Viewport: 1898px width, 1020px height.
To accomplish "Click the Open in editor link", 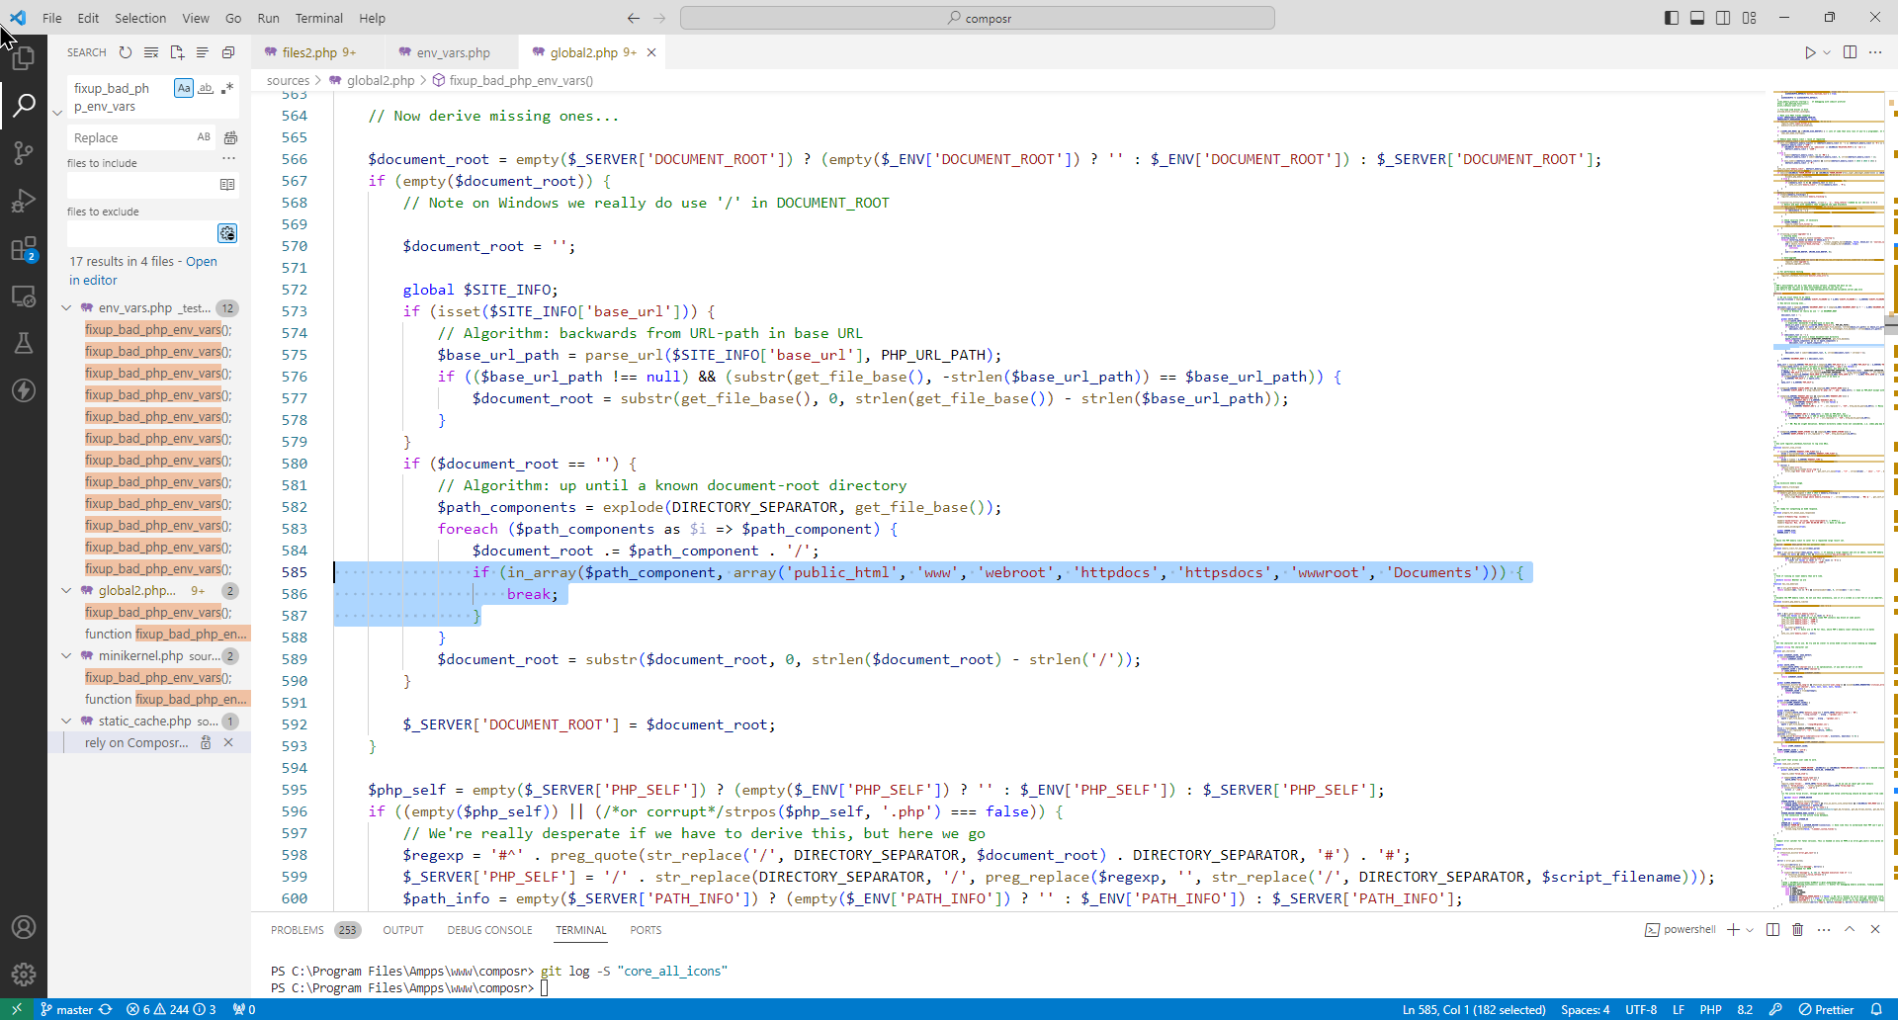I will point(202,262).
